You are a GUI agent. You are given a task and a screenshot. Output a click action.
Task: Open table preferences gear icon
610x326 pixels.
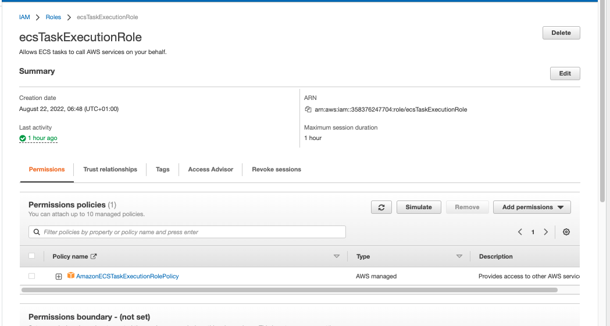click(x=566, y=232)
